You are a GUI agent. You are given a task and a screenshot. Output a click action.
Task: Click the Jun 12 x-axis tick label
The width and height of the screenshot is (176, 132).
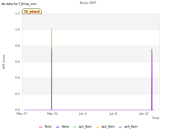(x=144, y=114)
